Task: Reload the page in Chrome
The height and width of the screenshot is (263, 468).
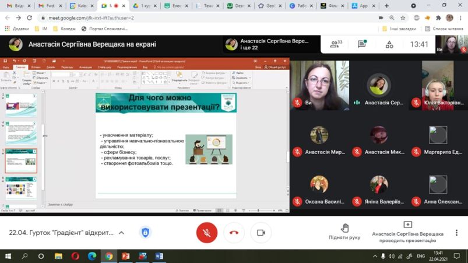Action: click(29, 18)
